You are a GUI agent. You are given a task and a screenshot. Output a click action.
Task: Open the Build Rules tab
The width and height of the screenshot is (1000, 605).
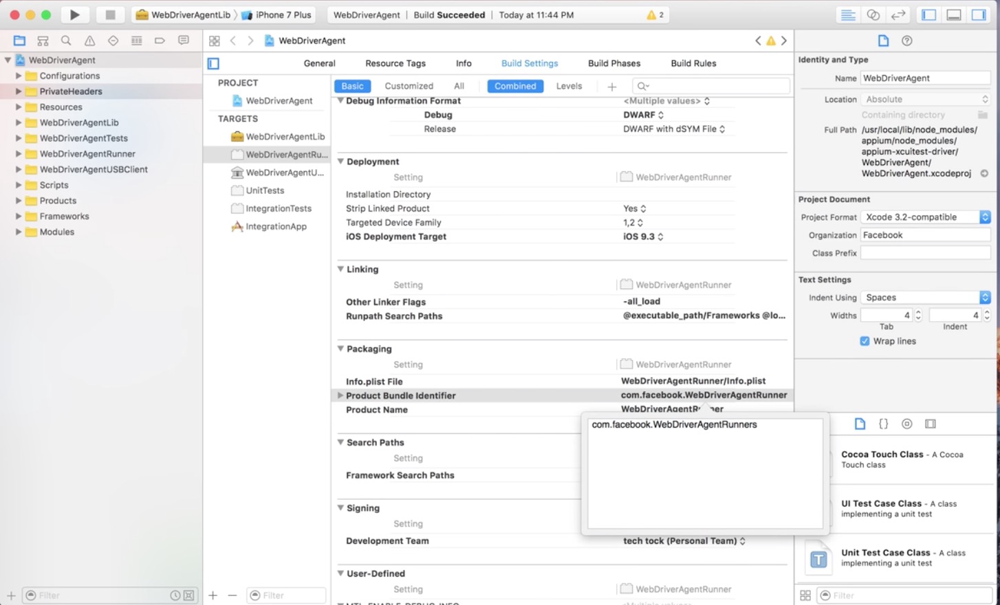pos(693,63)
